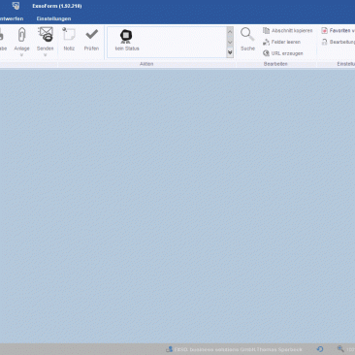
Task: Click Abschnitt kopieren
Action: click(x=288, y=31)
